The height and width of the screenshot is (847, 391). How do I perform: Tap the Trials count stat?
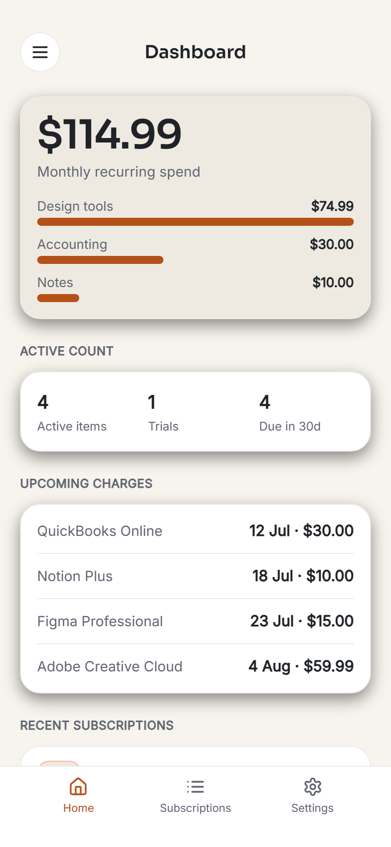(x=163, y=412)
